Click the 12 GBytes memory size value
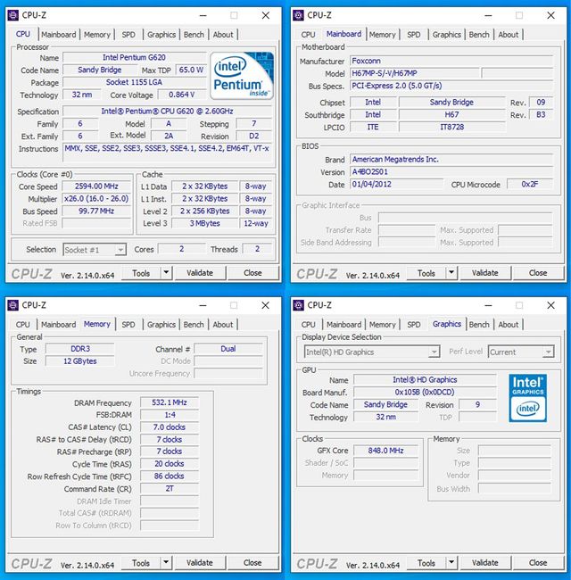 coord(80,361)
